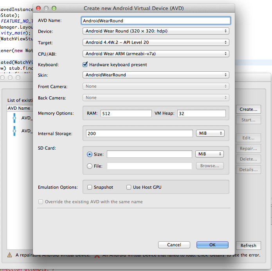Confirm with the OK button
Image resolution: width=272 pixels, height=271 pixels.
pos(213,245)
